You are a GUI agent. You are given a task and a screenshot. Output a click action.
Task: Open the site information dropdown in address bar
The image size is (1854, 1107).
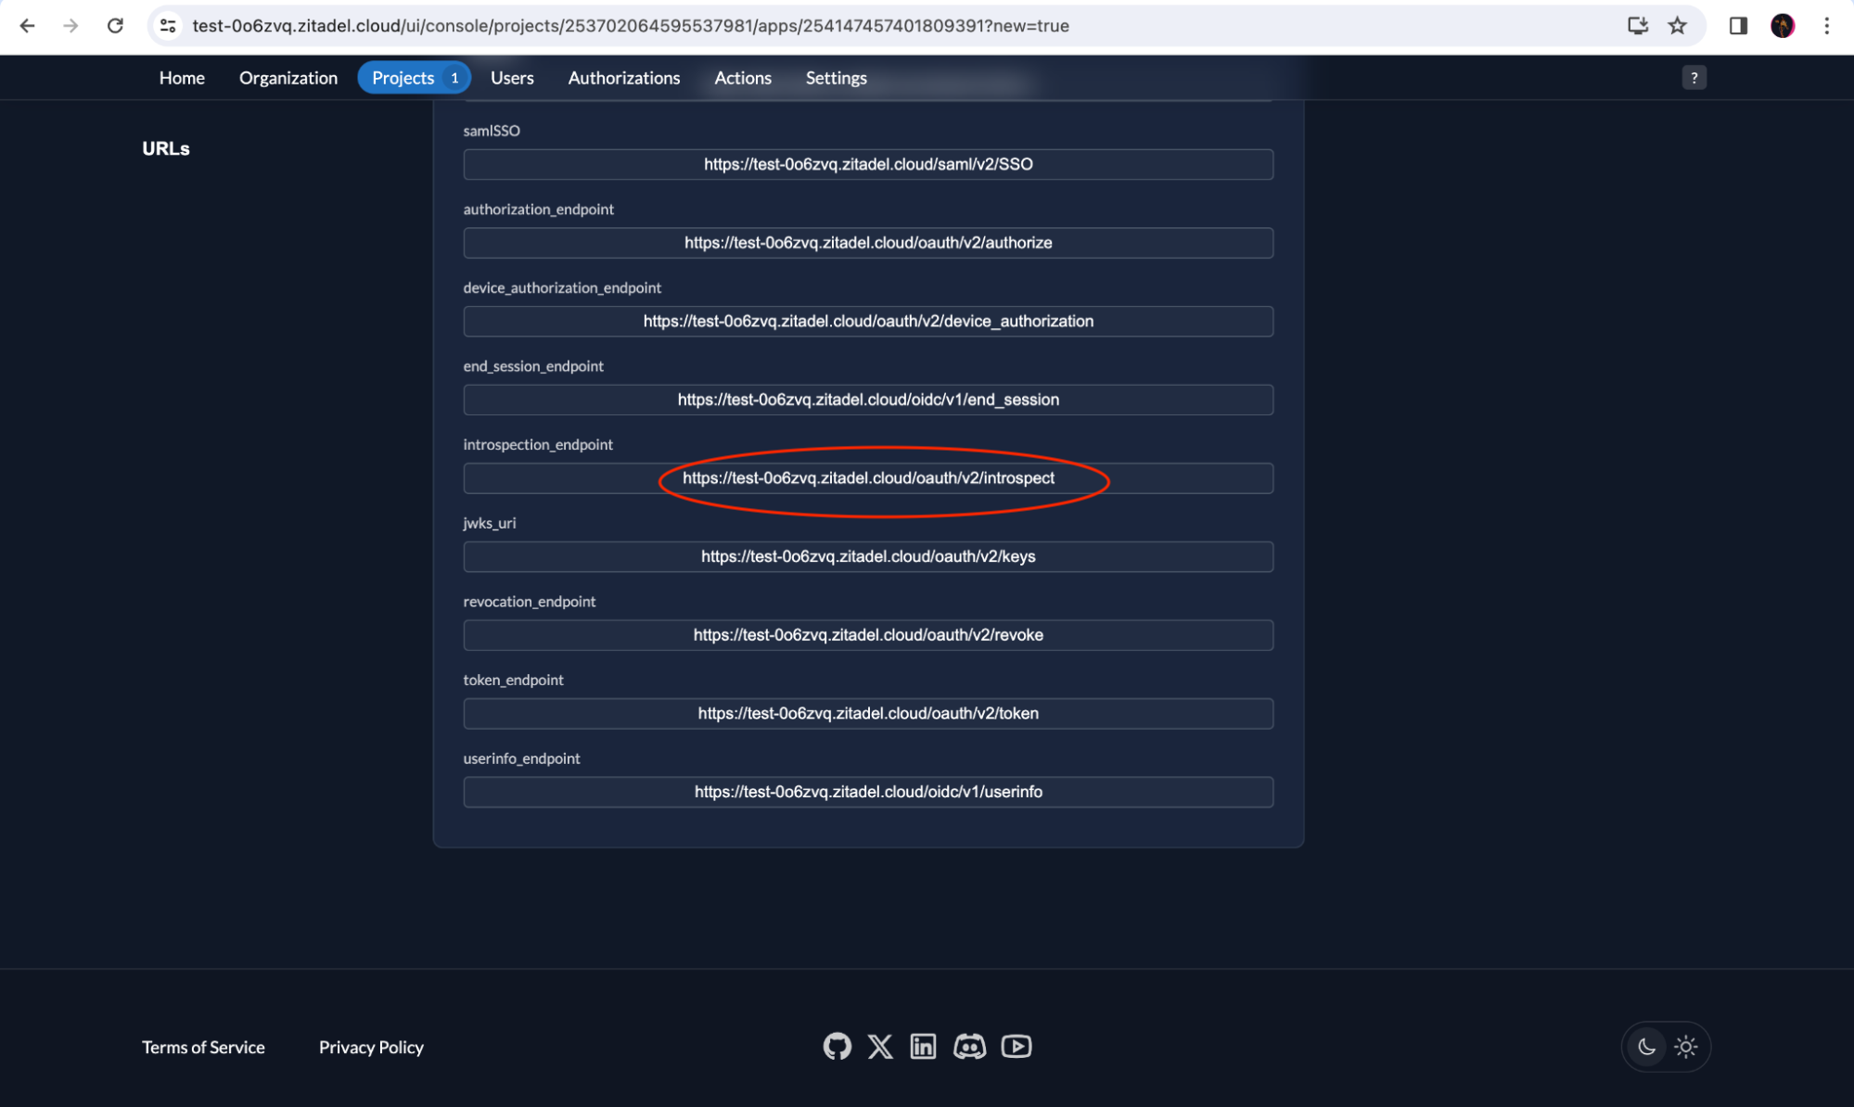(168, 26)
